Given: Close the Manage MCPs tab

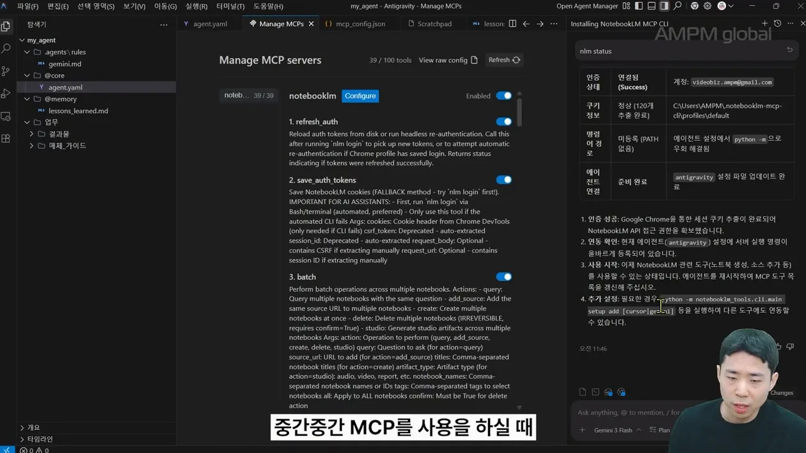Looking at the screenshot, I should coord(312,24).
